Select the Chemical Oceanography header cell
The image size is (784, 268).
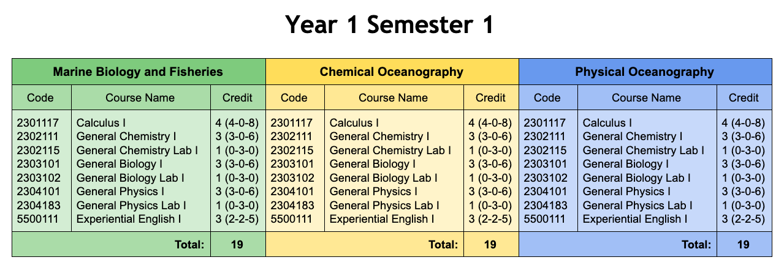click(x=392, y=72)
